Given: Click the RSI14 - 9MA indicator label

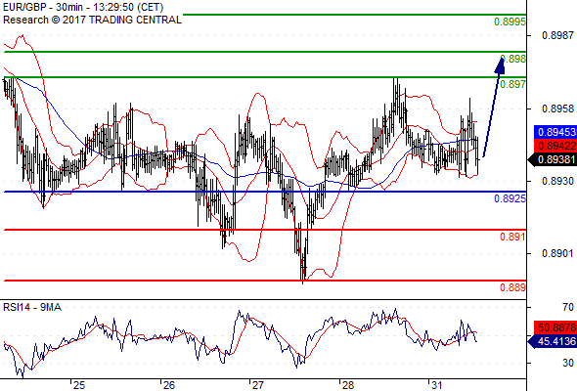Looking at the screenshot, I should point(32,307).
